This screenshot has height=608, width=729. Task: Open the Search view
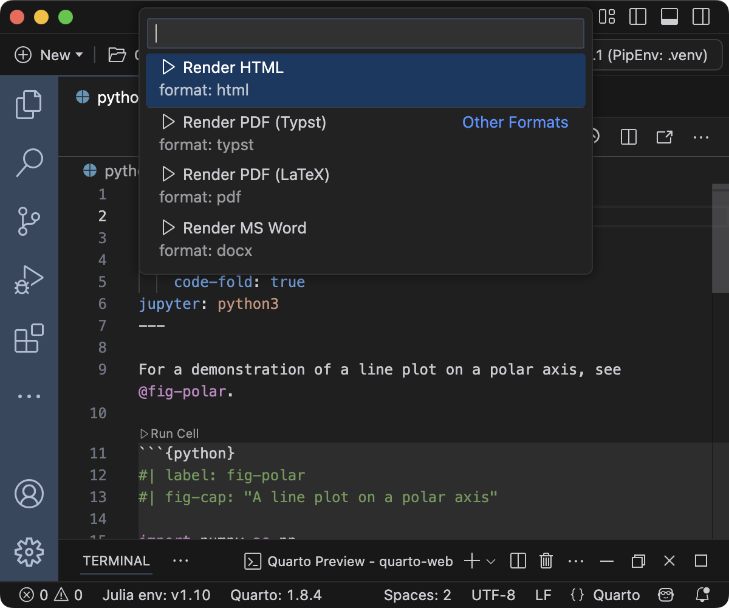click(x=29, y=162)
